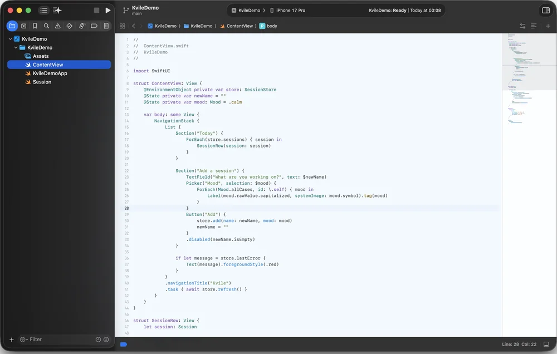Hide the navigator sidebar with the toolbar toggle
Screen dimensions: 557x354
[43, 10]
